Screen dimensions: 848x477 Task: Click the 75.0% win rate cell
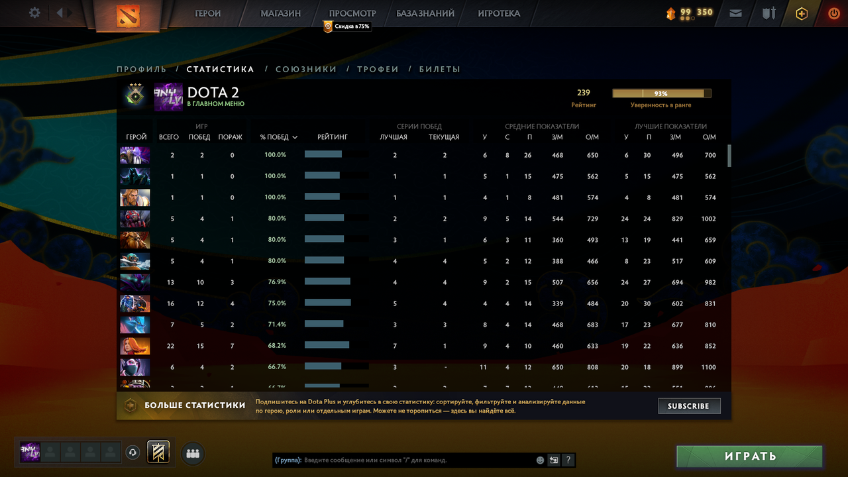[276, 303]
